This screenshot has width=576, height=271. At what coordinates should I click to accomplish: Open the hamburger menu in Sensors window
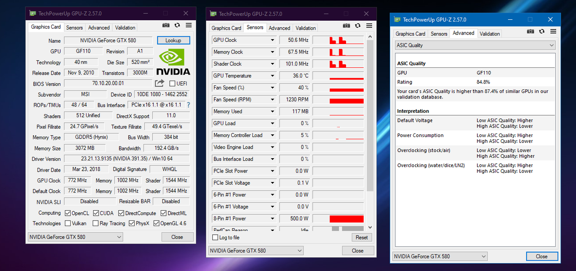369,26
